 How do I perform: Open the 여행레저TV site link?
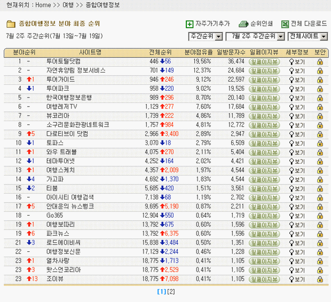[x=62, y=105]
